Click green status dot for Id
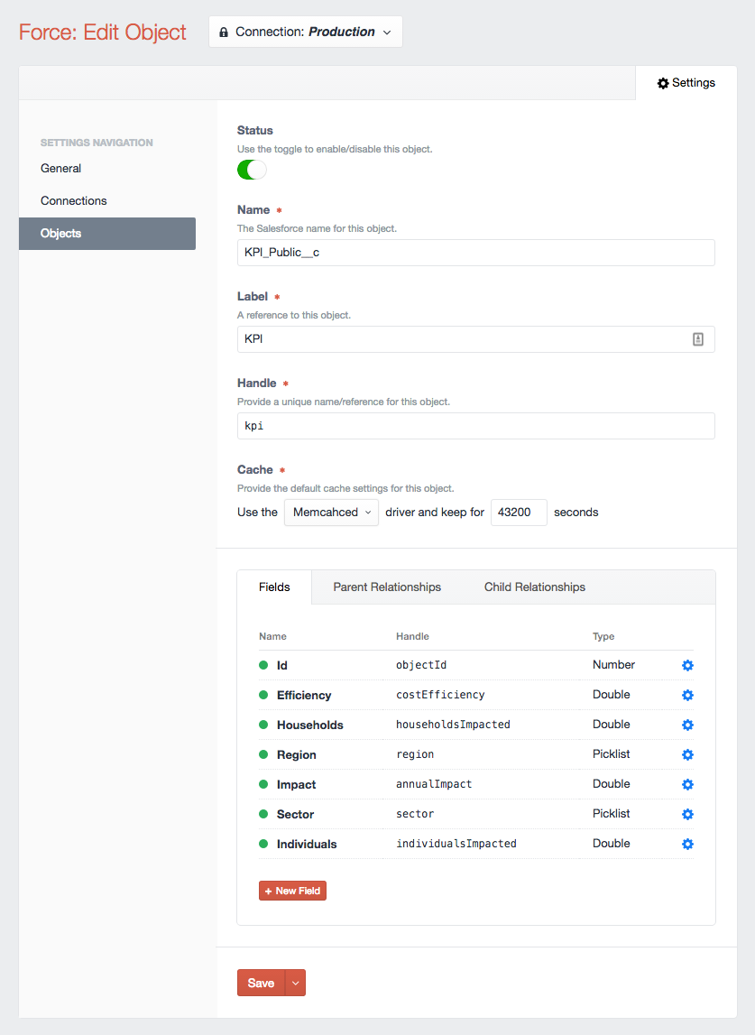 pos(263,665)
